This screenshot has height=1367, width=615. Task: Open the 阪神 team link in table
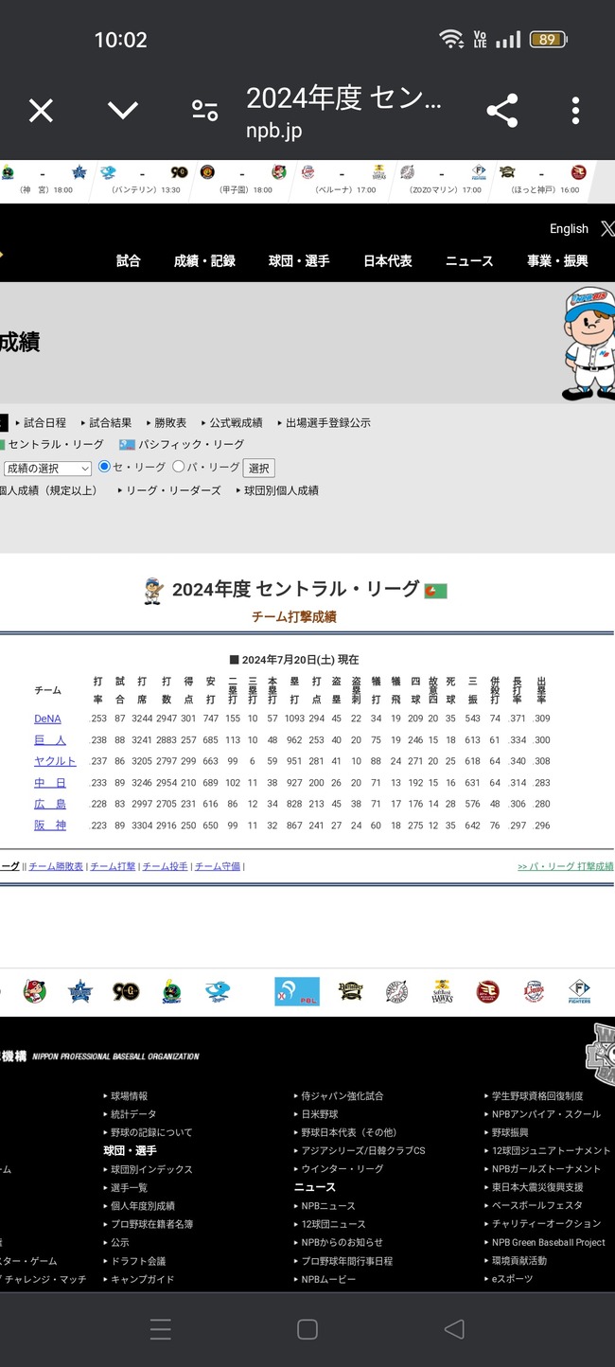[x=50, y=826]
